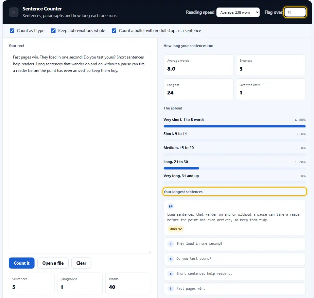The image size is (314, 298).
Task: Select the "Fast pages win." row
Action: click(x=235, y=289)
